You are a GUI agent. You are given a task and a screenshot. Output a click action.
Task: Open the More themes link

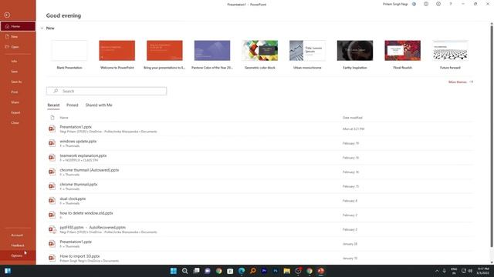461,82
